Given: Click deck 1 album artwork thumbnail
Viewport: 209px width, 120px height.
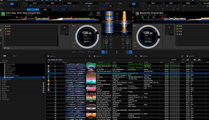Looking at the screenshot, I should coord(3,14).
